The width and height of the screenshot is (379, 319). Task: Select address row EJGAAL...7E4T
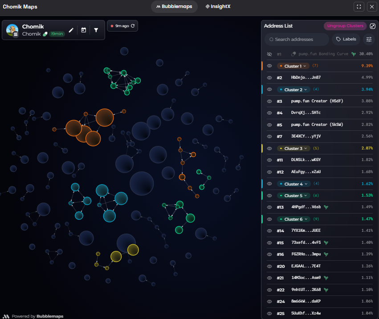tap(320, 266)
